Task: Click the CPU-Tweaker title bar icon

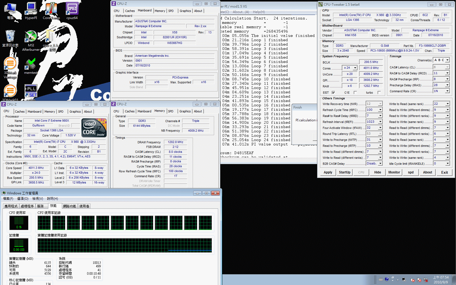Action: pos(321,4)
